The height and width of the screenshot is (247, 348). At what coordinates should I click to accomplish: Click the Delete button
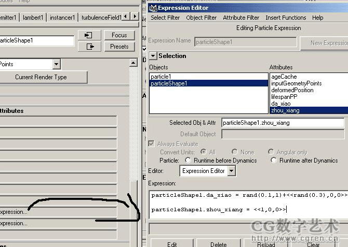pyautogui.click(x=218, y=243)
